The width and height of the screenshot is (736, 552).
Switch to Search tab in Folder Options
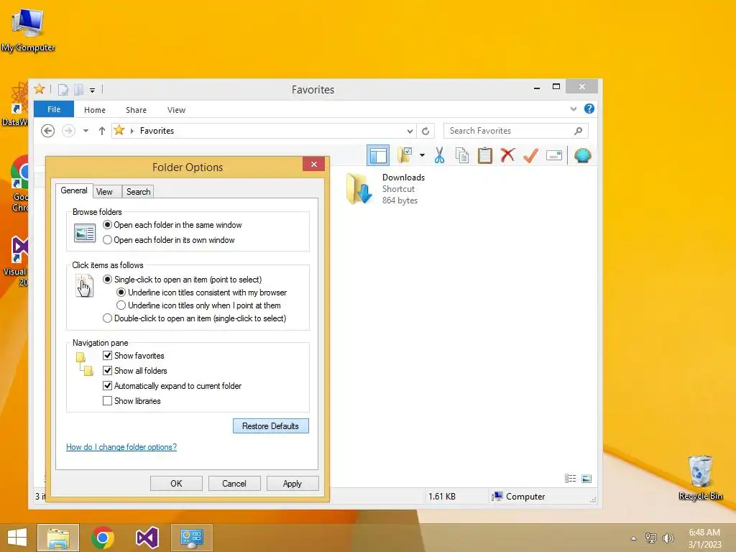point(139,191)
